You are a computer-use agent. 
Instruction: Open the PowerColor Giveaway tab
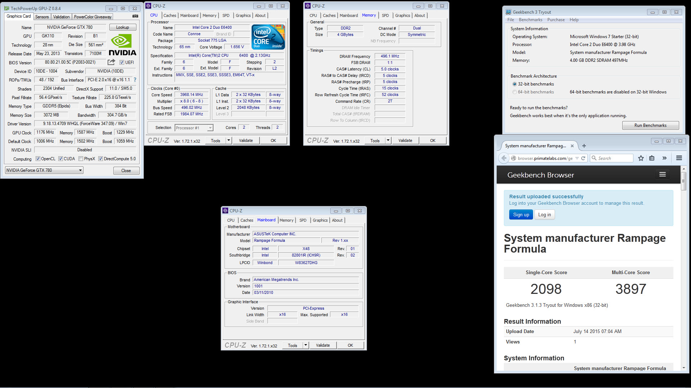coord(92,17)
